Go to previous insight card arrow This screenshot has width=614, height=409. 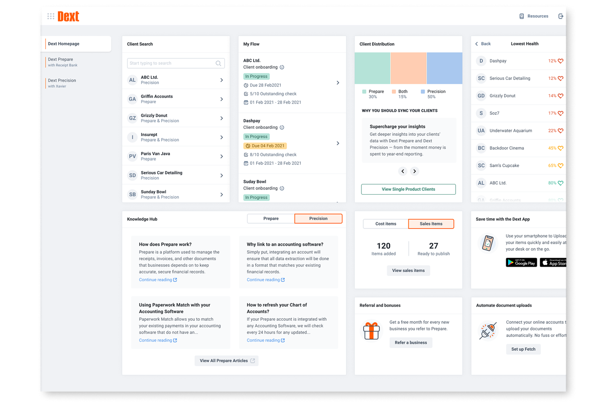point(403,171)
